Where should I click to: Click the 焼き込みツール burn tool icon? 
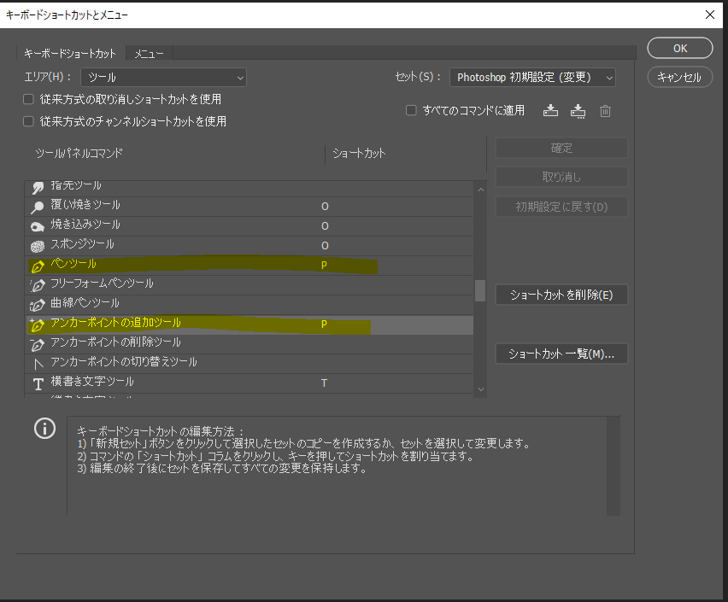(38, 225)
